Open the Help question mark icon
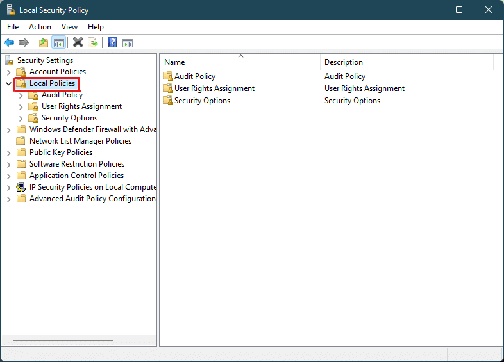 click(x=112, y=42)
